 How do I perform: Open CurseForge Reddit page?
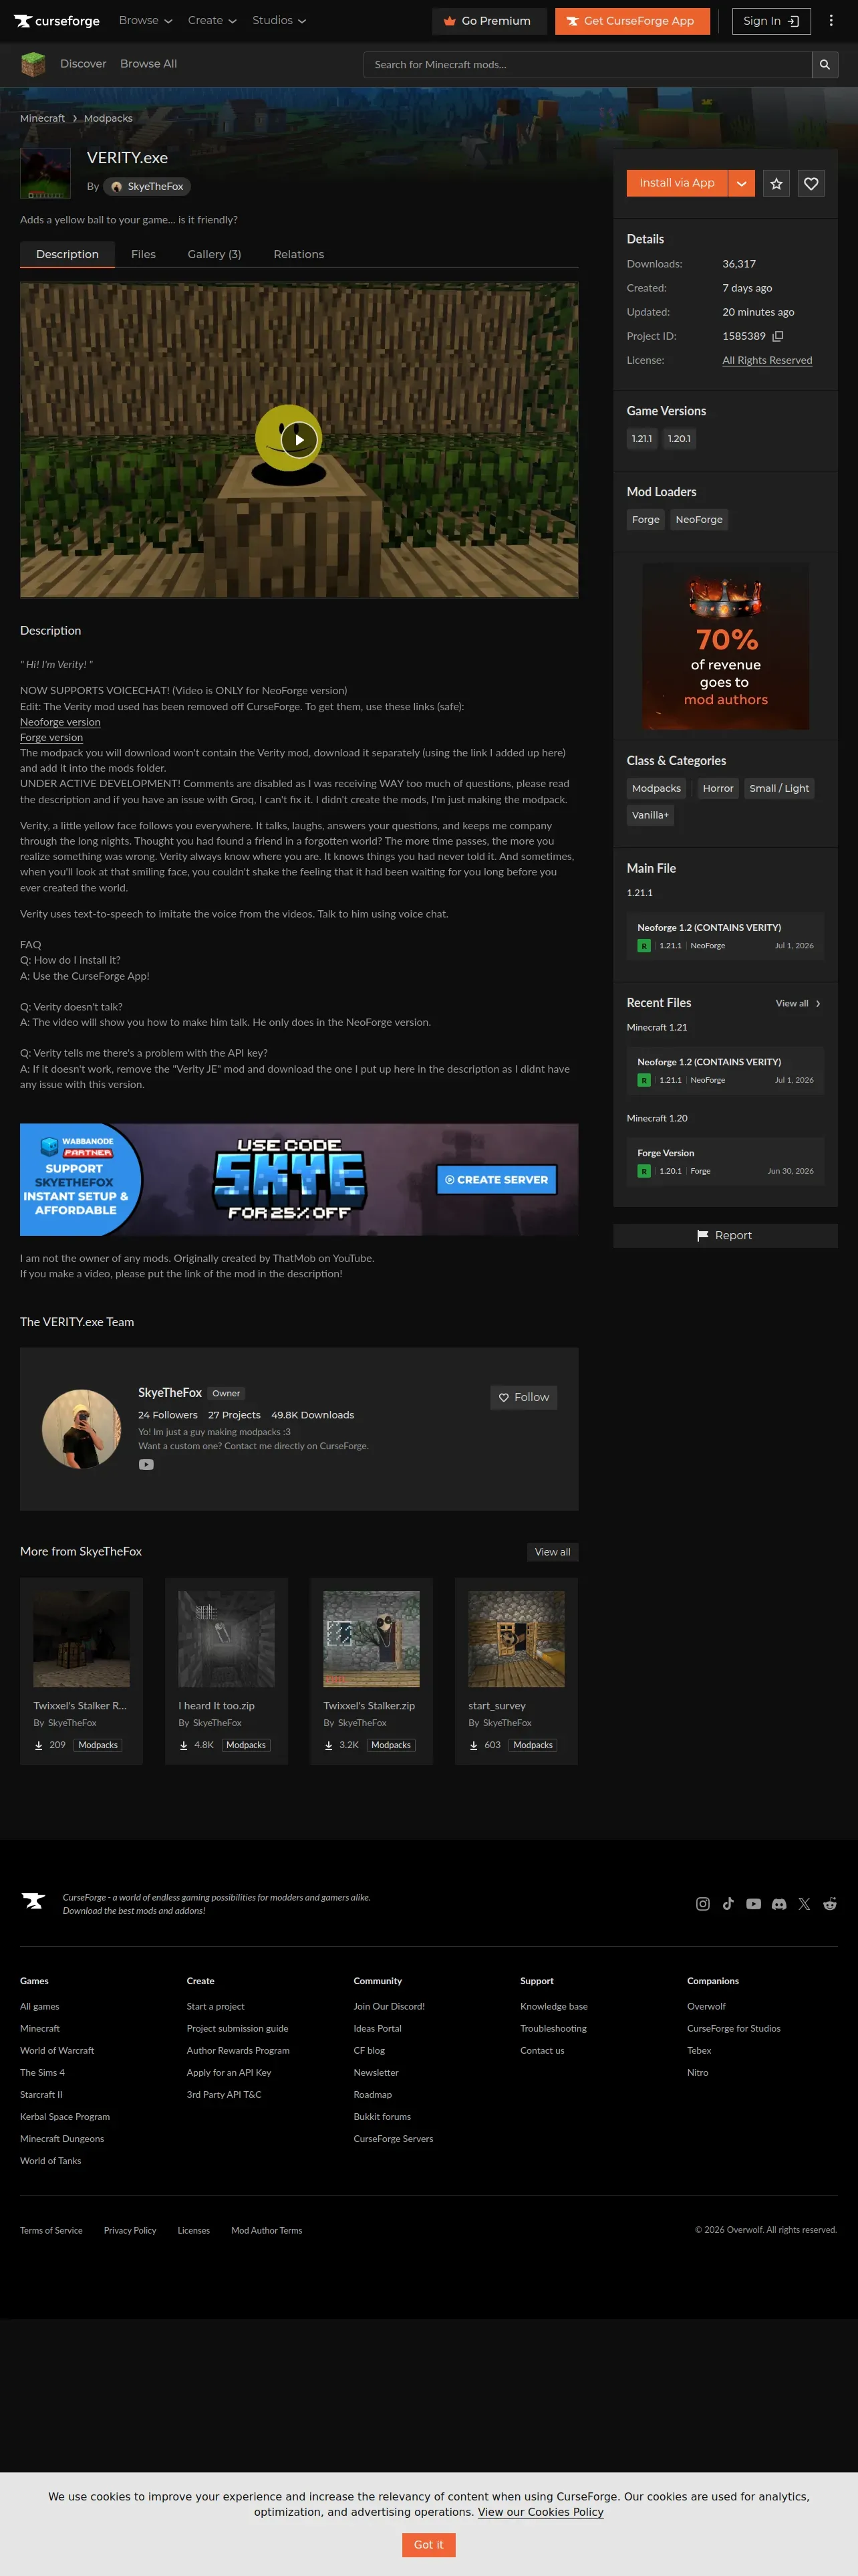click(830, 1904)
